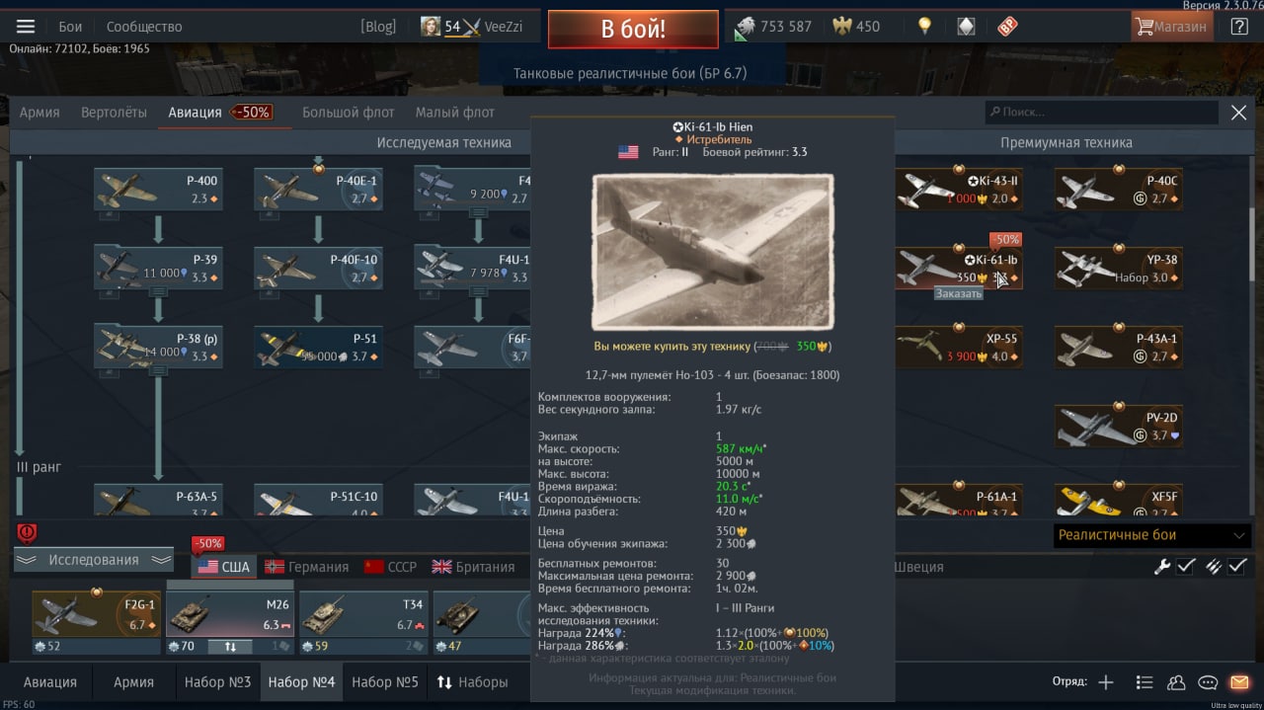
Task: Open the contacts friends icon
Action: (1176, 682)
